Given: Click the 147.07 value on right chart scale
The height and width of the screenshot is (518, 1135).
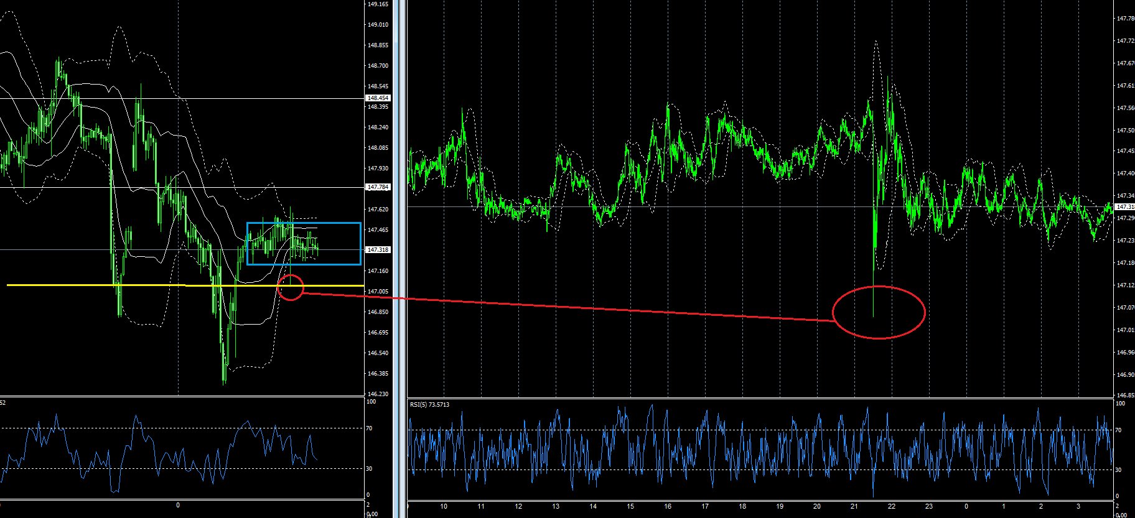Looking at the screenshot, I should click(1126, 308).
